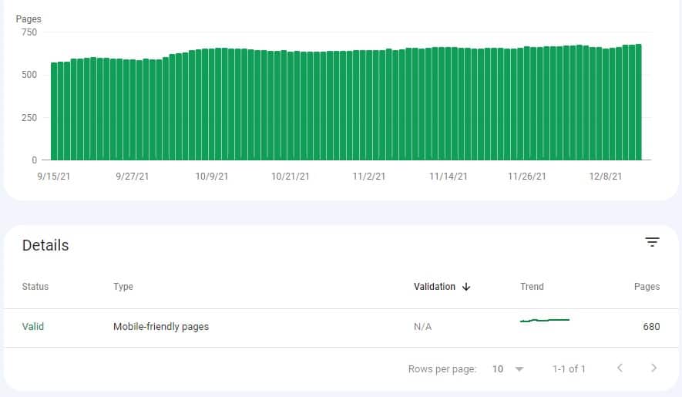The height and width of the screenshot is (397, 682).
Task: Go to previous page arrow
Action: click(620, 368)
